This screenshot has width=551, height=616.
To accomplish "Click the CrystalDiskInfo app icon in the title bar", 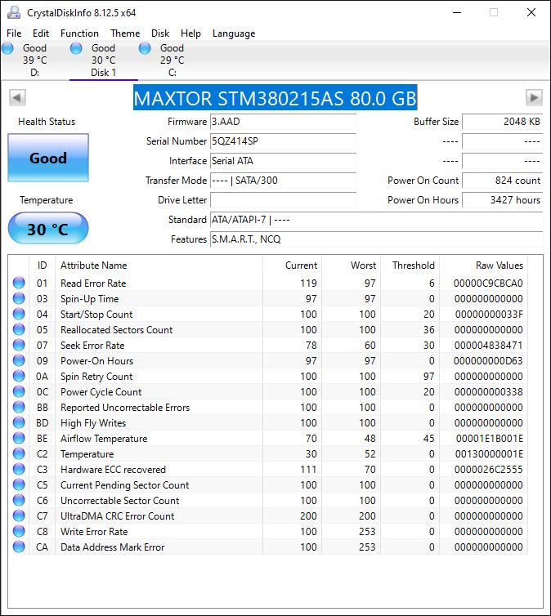I will click(14, 12).
